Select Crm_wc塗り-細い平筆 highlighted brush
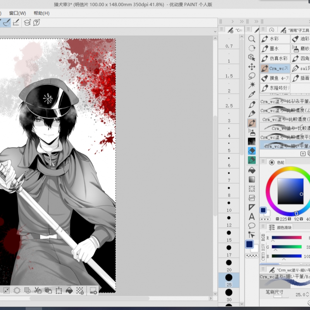 coord(285,146)
